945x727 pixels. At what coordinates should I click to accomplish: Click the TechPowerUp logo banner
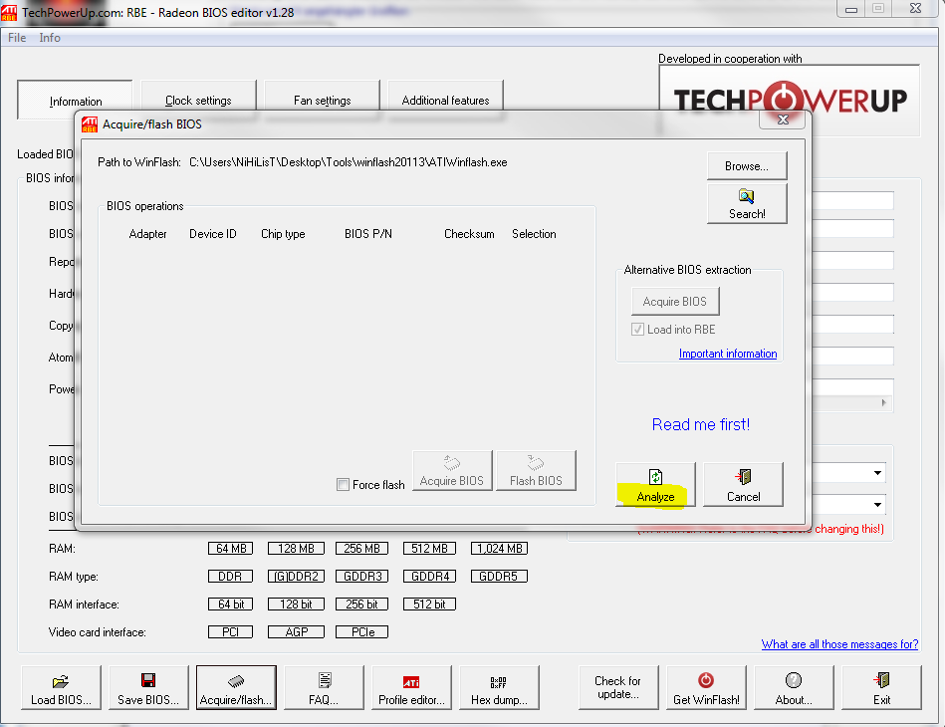[x=790, y=100]
